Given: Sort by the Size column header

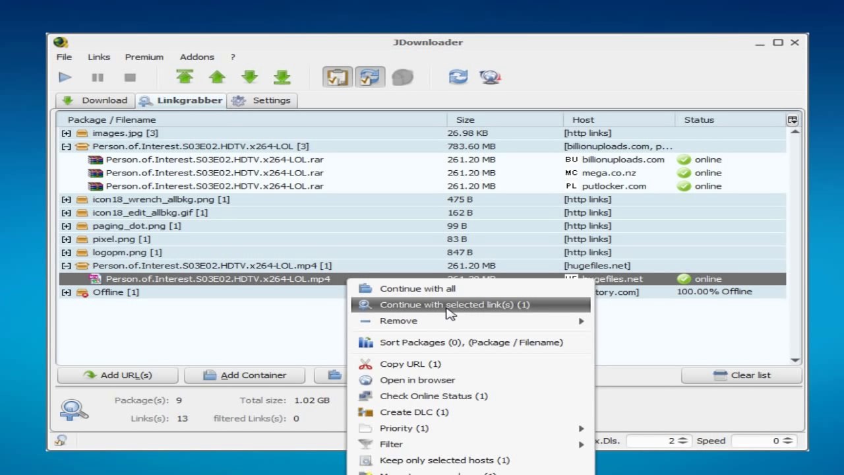Looking at the screenshot, I should pos(504,119).
